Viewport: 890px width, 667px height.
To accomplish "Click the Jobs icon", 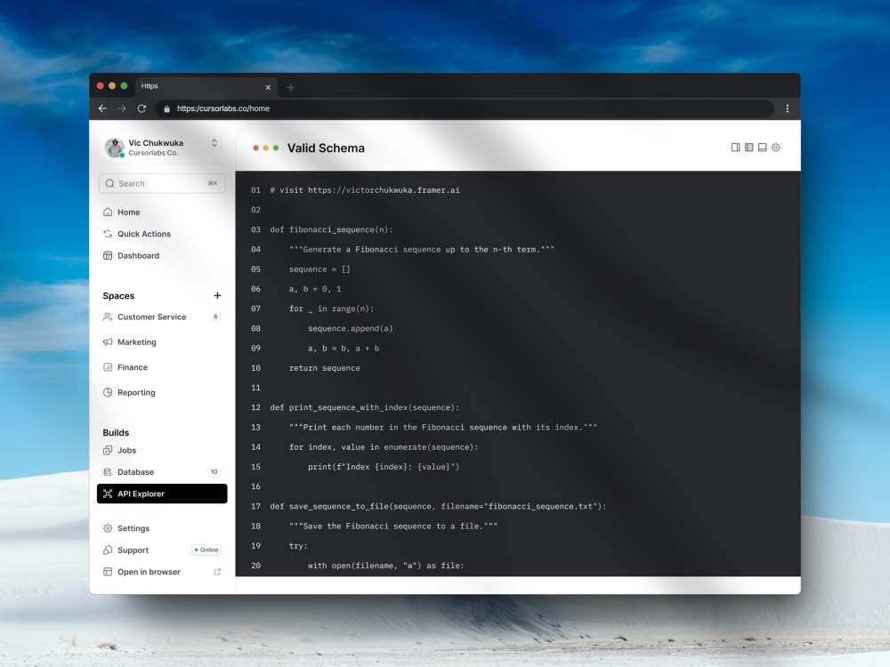I will (x=108, y=450).
